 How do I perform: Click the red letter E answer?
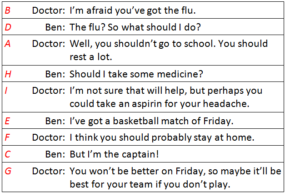coord(7,121)
